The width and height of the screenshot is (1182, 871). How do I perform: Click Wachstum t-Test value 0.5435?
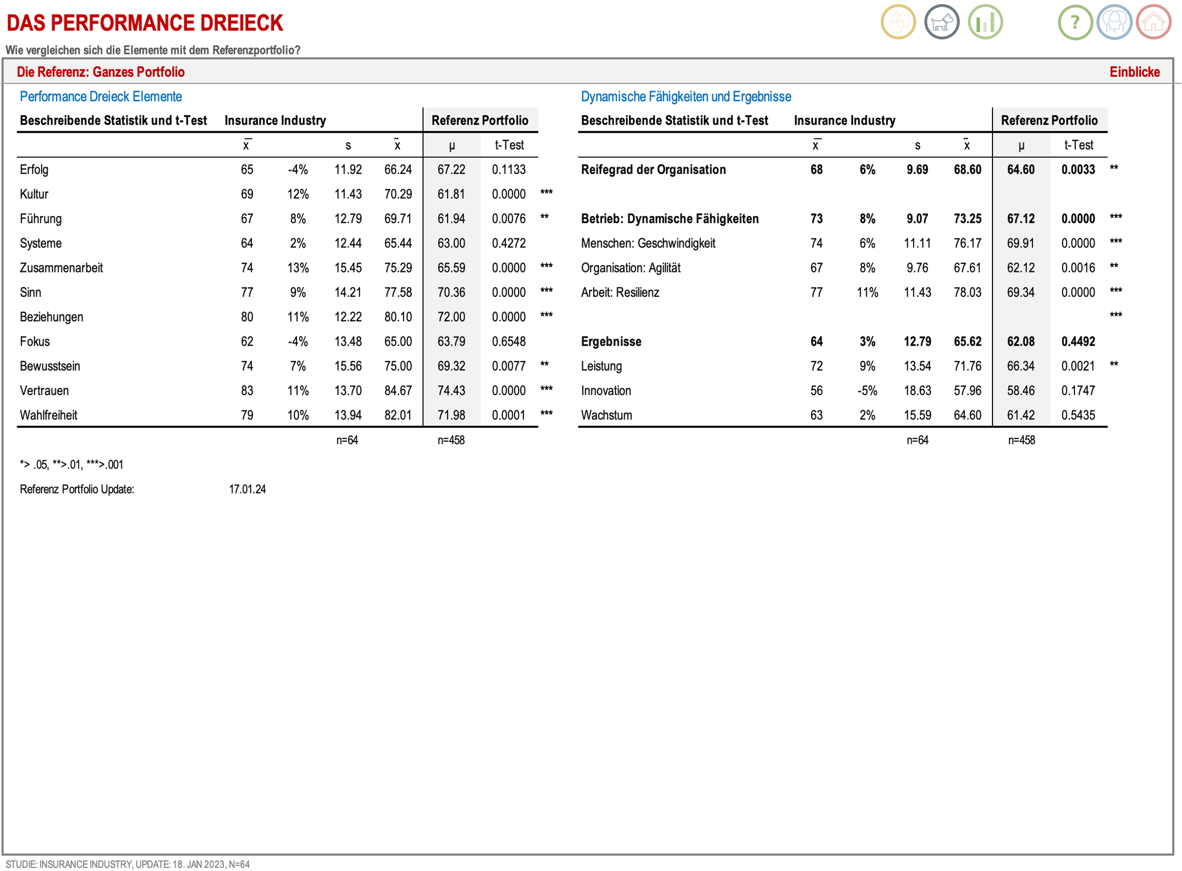(x=1078, y=415)
